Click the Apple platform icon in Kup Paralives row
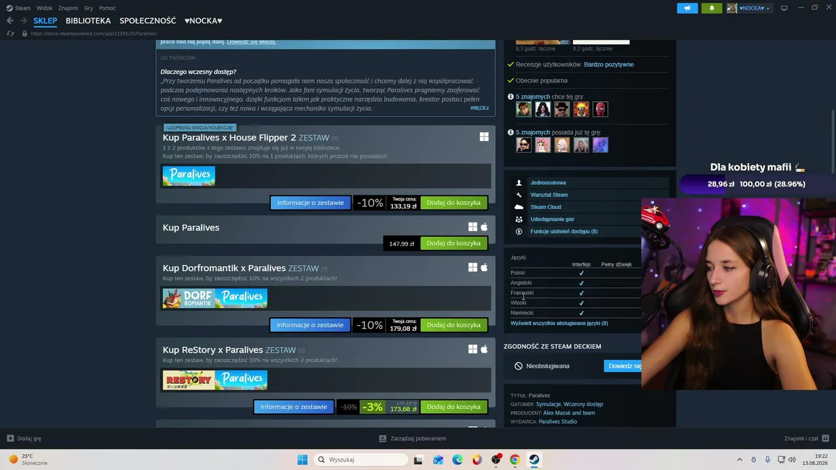The width and height of the screenshot is (836, 470). click(x=484, y=227)
